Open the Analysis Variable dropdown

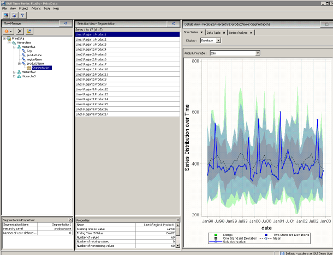(258, 53)
